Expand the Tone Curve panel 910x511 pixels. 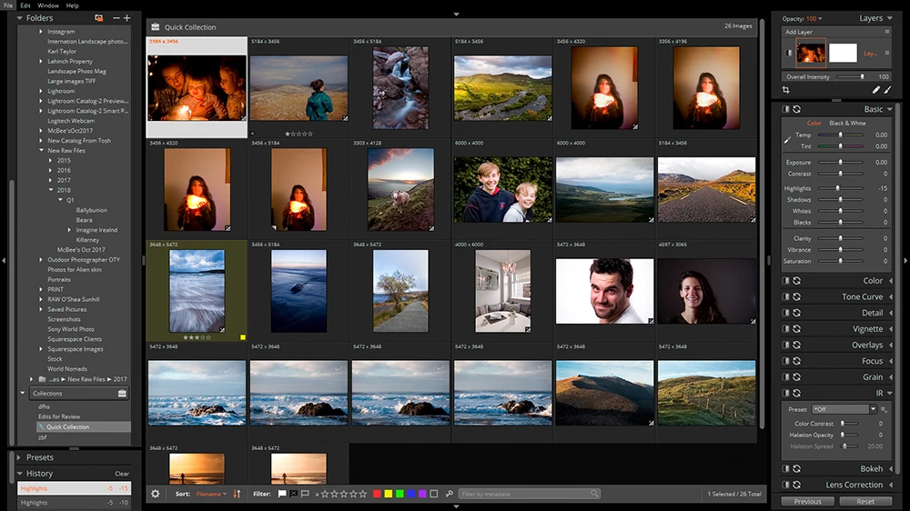click(x=891, y=297)
